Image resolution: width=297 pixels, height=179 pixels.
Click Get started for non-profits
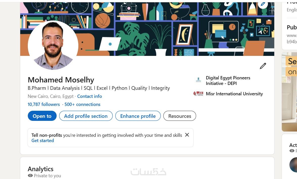point(43,141)
